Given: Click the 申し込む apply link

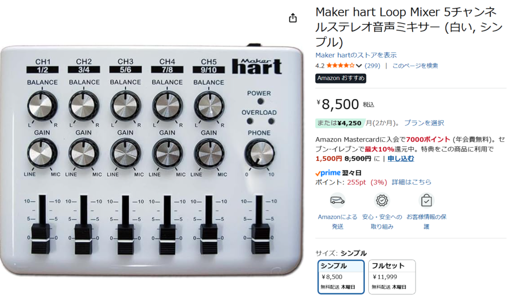Looking at the screenshot, I should coord(401,158).
